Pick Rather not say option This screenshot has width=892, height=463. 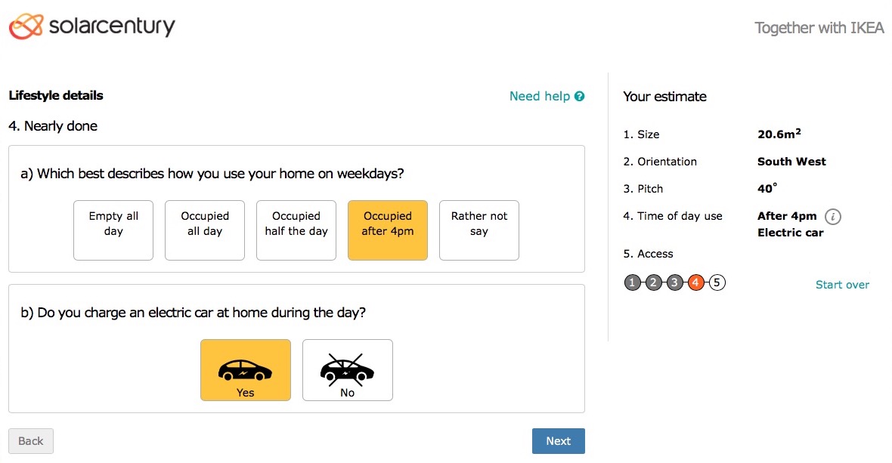coord(479,230)
